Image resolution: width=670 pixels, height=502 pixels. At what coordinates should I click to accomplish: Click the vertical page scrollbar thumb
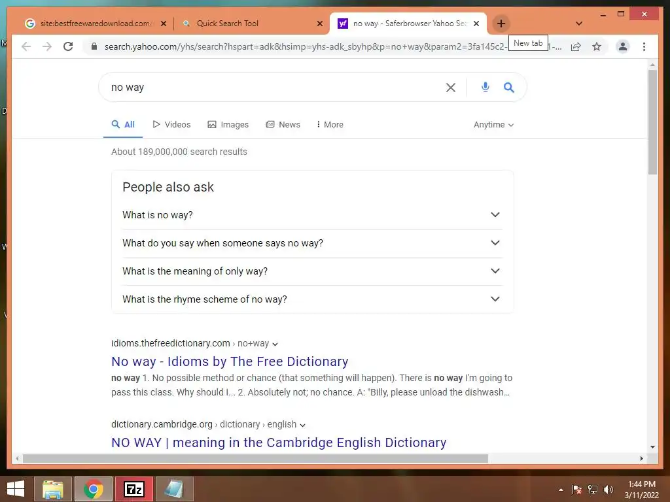652,122
